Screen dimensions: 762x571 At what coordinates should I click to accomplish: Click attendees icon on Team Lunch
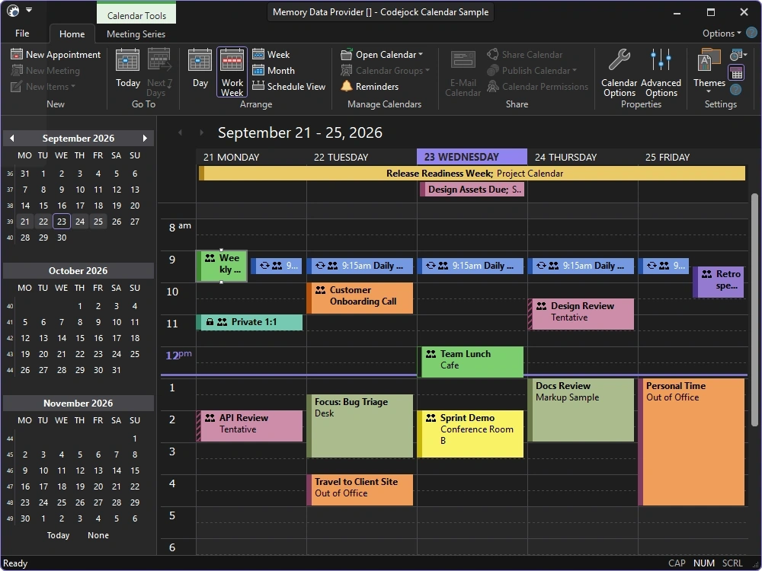point(431,354)
